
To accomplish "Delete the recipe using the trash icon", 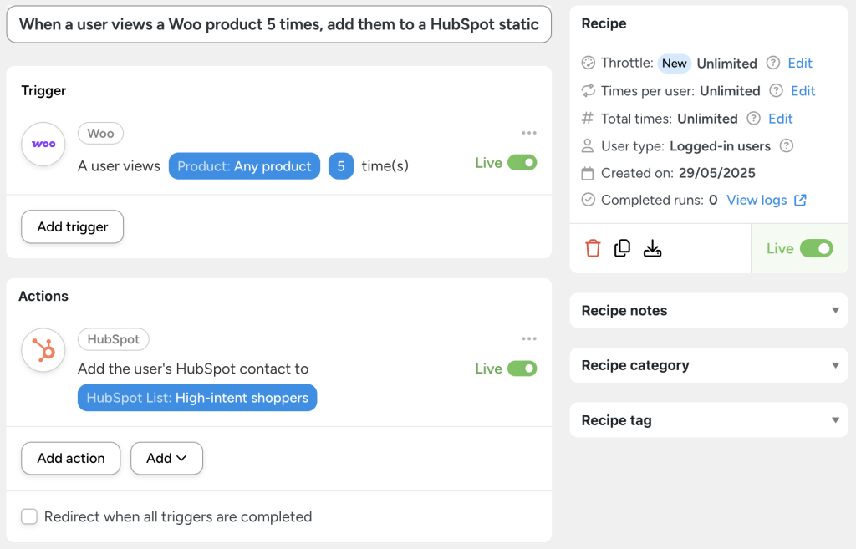I will (x=593, y=248).
